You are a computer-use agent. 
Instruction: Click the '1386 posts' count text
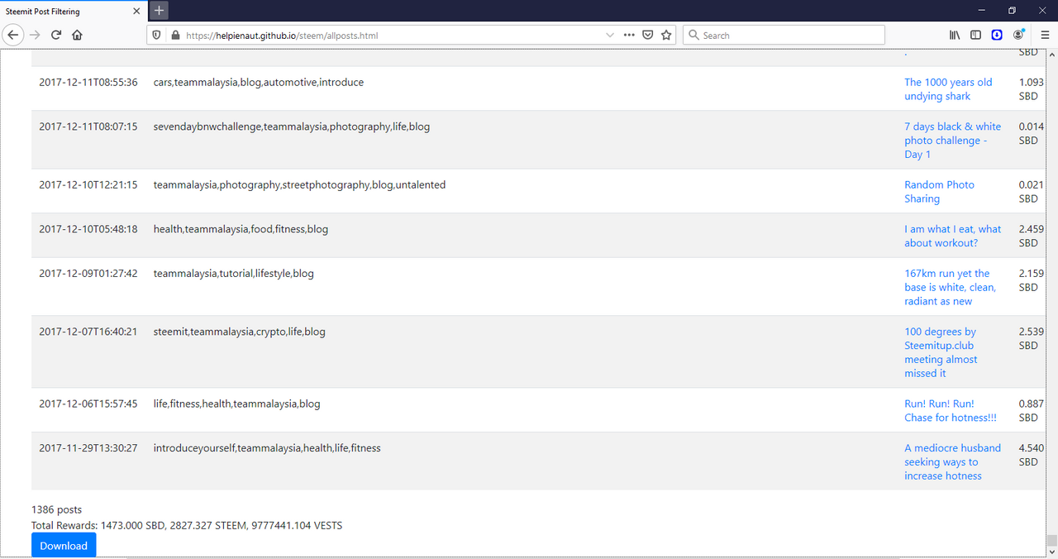tap(56, 509)
